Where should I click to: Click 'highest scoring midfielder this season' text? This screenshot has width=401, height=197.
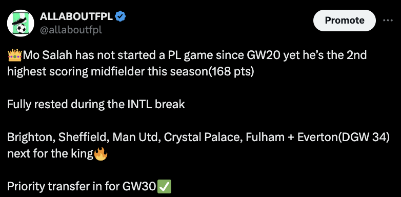click(x=108, y=72)
